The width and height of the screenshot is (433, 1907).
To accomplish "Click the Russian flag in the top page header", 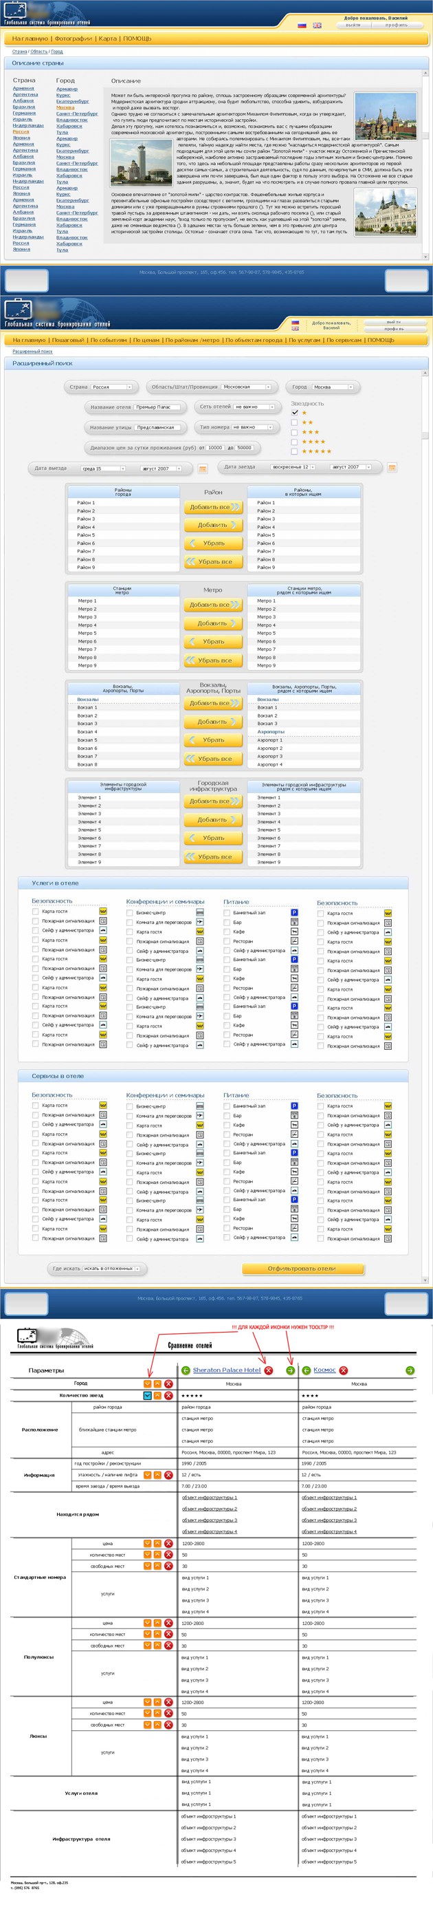I will point(302,25).
